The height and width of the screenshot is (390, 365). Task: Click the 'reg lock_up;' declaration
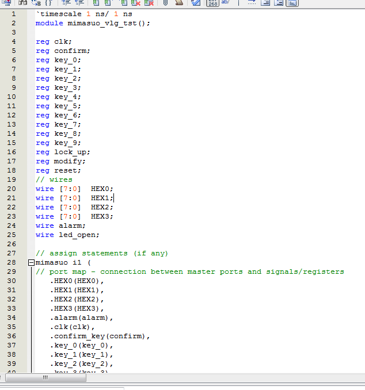[x=63, y=152]
